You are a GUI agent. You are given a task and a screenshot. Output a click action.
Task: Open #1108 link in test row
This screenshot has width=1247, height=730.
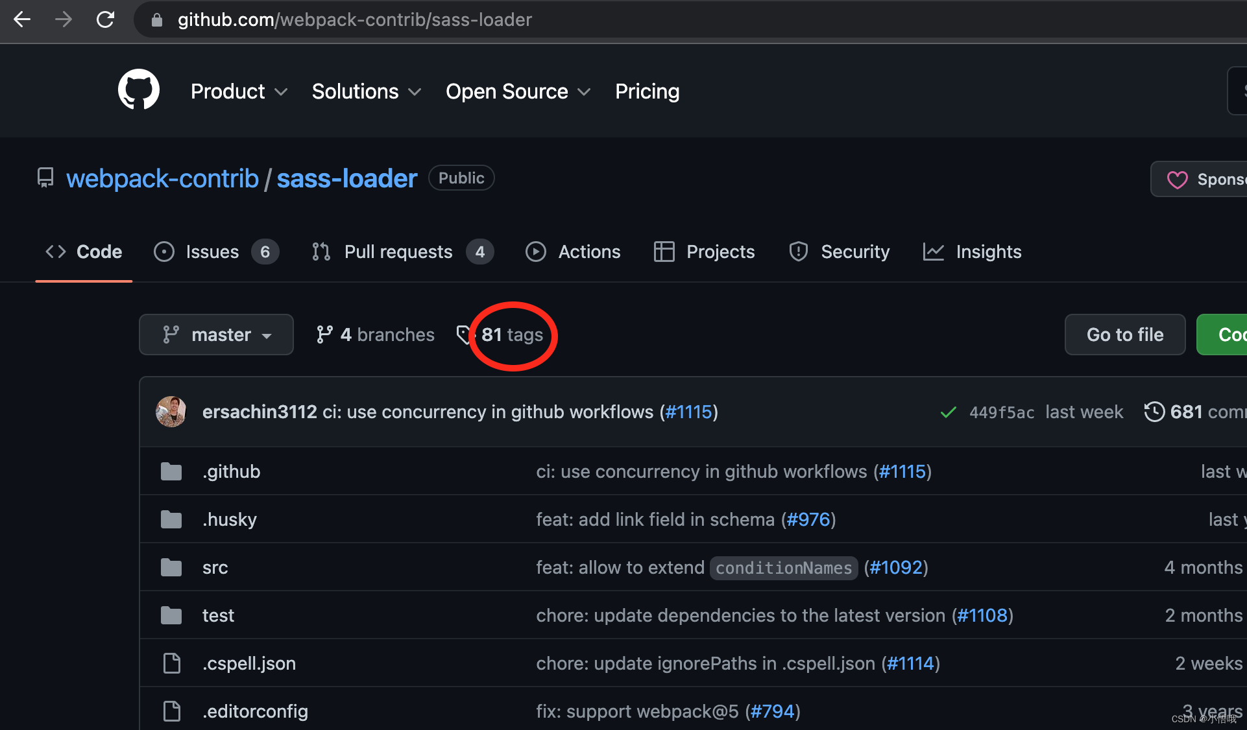click(x=982, y=615)
